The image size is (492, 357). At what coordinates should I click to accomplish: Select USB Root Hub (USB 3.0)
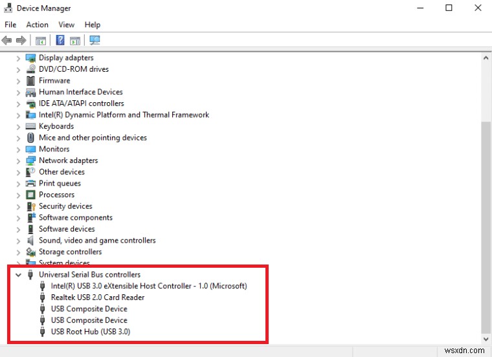[x=91, y=332]
